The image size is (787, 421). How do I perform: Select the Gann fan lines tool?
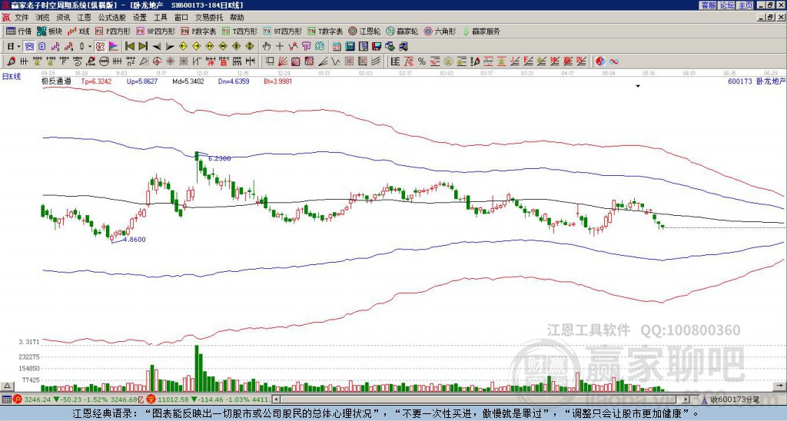pyautogui.click(x=282, y=61)
